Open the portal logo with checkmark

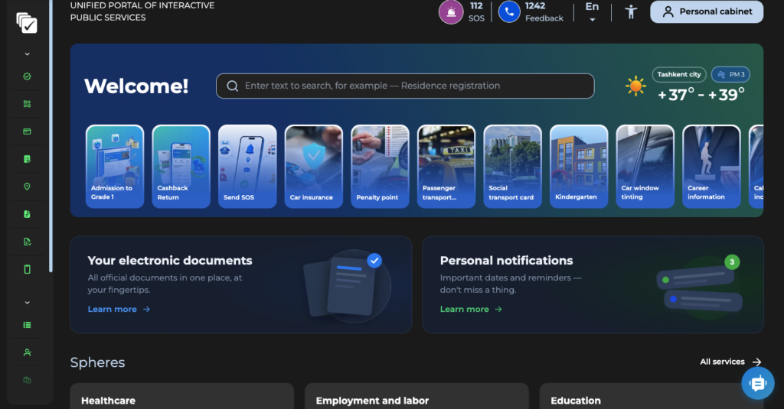(x=27, y=23)
